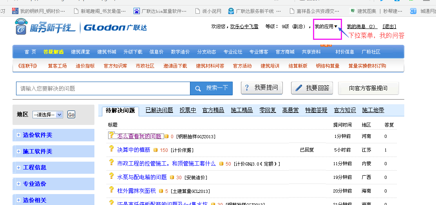Click the question mark icon of 决算中的植筋
Image resolution: width=436 pixels, height=205 pixels.
(x=112, y=149)
